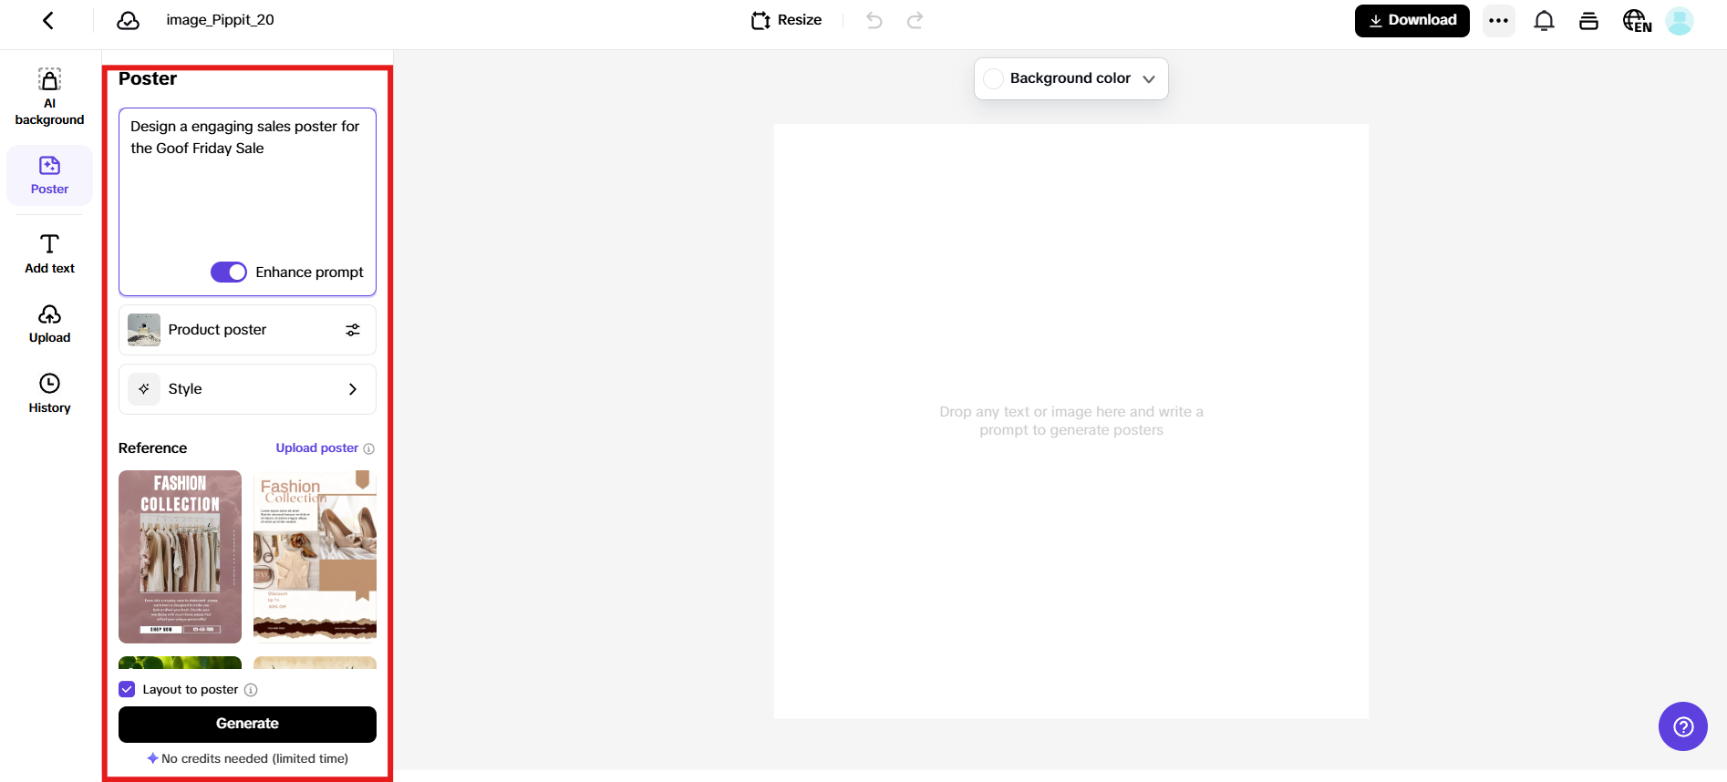The width and height of the screenshot is (1727, 782).
Task: Select the Poster tool in sidebar
Action: 49,175
